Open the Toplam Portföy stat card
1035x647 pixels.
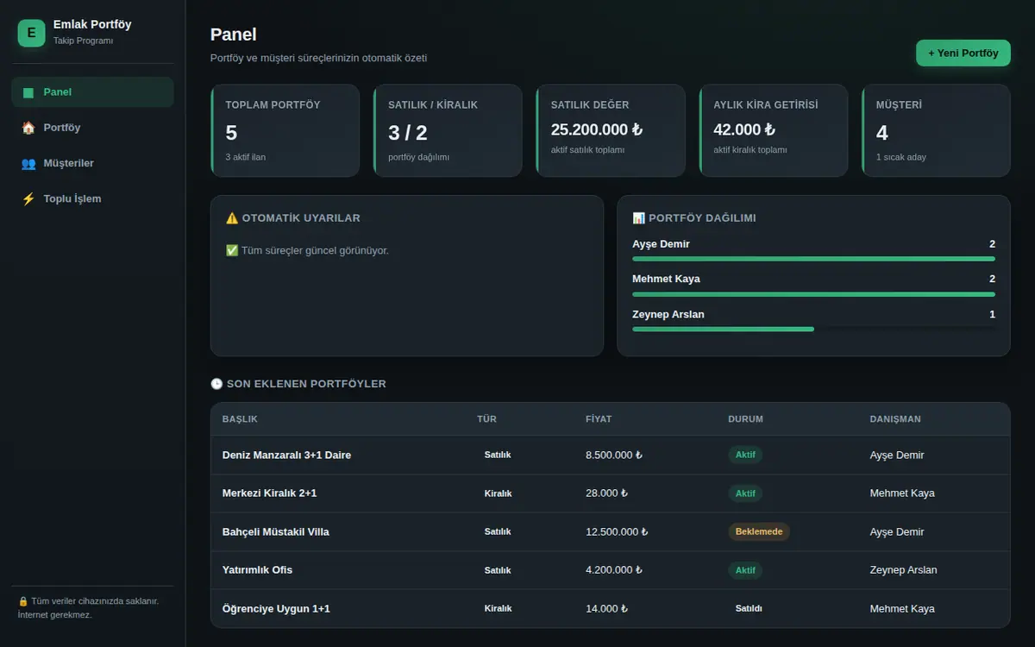pos(285,130)
